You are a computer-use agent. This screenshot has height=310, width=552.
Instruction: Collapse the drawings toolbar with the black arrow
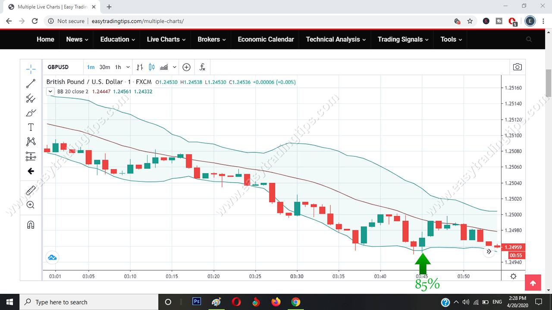[30, 171]
